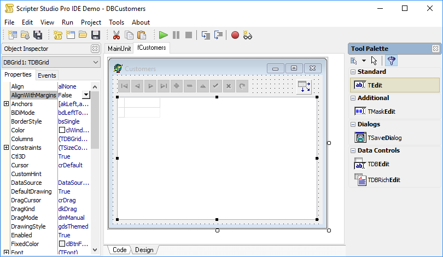Image resolution: width=443 pixels, height=257 pixels.
Task: Switch to the MainUnit tab
Action: (x=119, y=49)
